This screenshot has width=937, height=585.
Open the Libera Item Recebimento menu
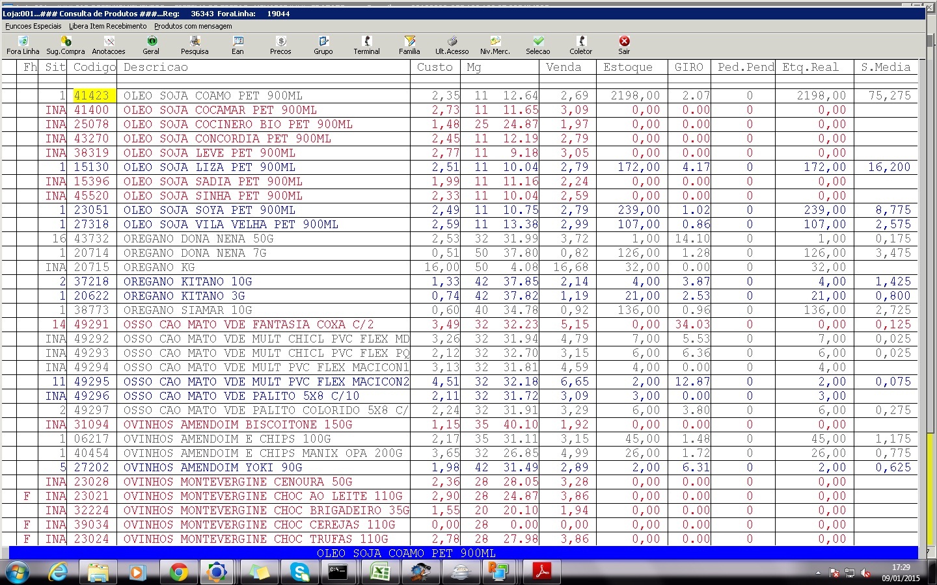pos(108,26)
